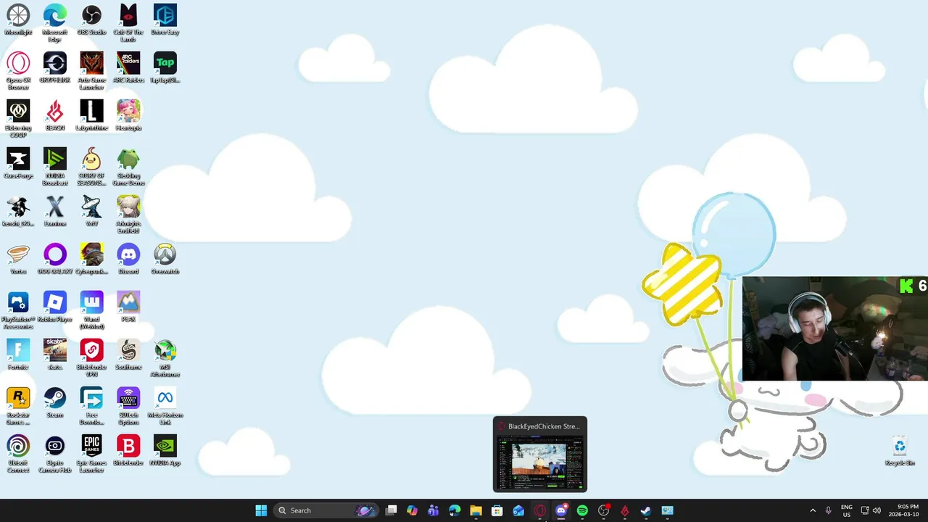928x522 pixels.
Task: Select the GRYPHLINK desktop icon
Action: click(x=55, y=67)
